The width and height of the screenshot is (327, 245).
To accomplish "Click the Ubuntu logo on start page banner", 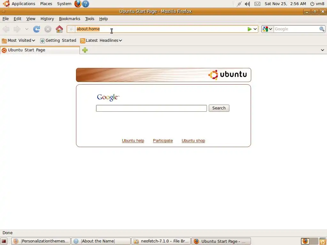I will pyautogui.click(x=227, y=75).
